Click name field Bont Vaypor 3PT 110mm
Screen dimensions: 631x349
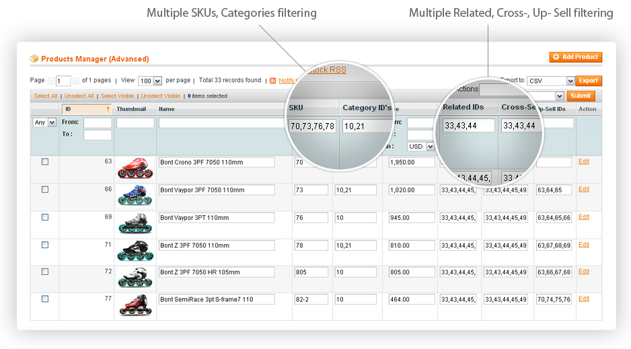[x=217, y=218]
